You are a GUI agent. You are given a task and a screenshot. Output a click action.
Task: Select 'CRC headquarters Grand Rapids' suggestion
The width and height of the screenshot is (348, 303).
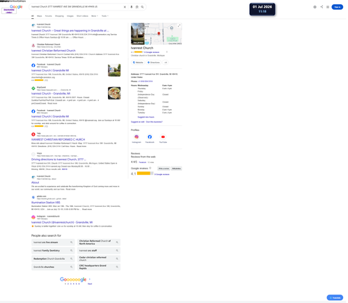tap(99, 267)
